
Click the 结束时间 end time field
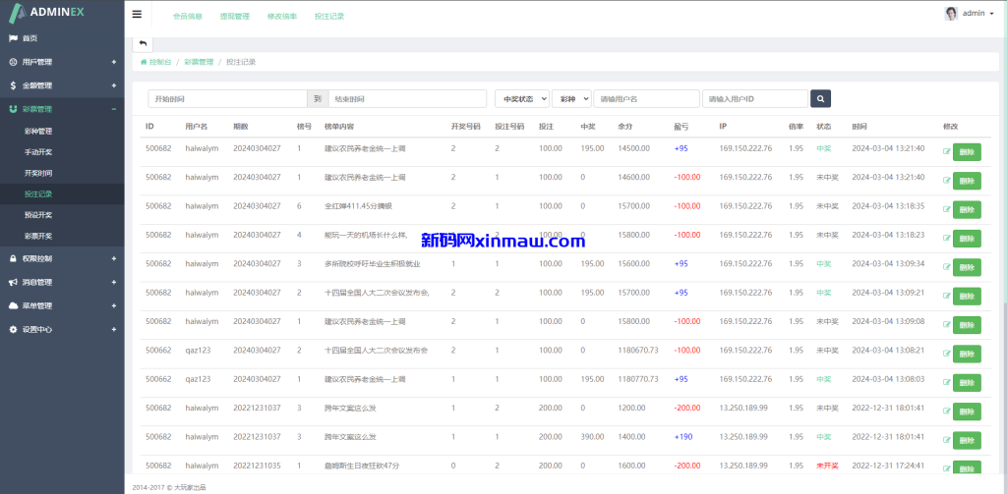pyautogui.click(x=407, y=99)
